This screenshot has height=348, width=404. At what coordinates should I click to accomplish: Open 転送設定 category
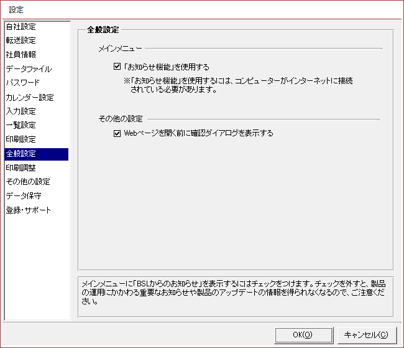pyautogui.click(x=21, y=40)
